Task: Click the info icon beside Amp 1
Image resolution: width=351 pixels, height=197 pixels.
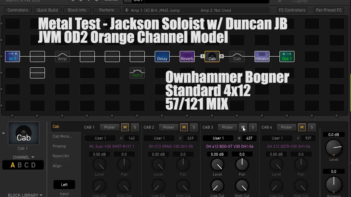Action: coord(126,10)
